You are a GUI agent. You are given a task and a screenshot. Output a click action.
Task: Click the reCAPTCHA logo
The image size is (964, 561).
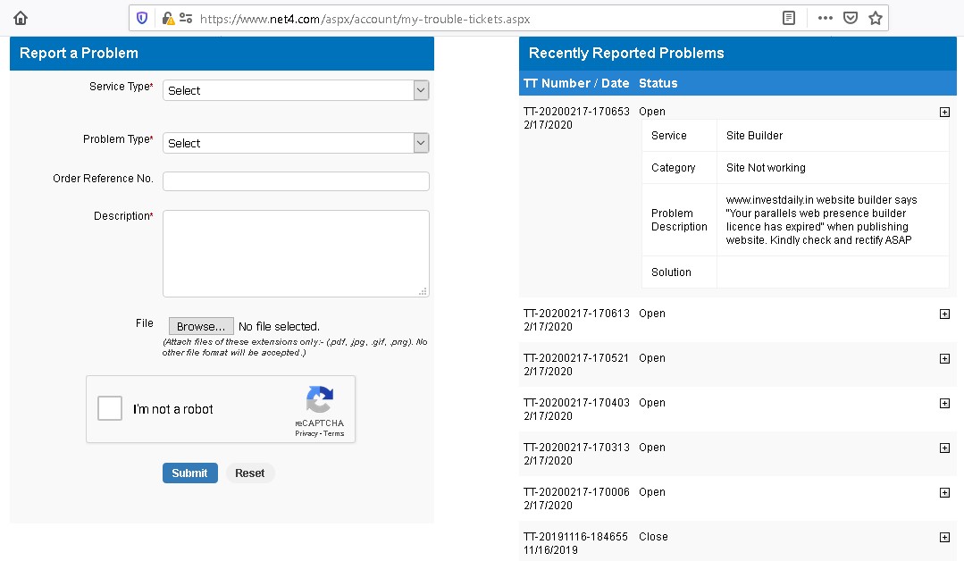pos(319,399)
